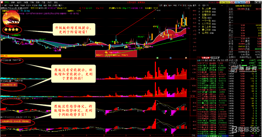
Task: Click the 日线 label at chart bottom-right
Action: (x=193, y=135)
